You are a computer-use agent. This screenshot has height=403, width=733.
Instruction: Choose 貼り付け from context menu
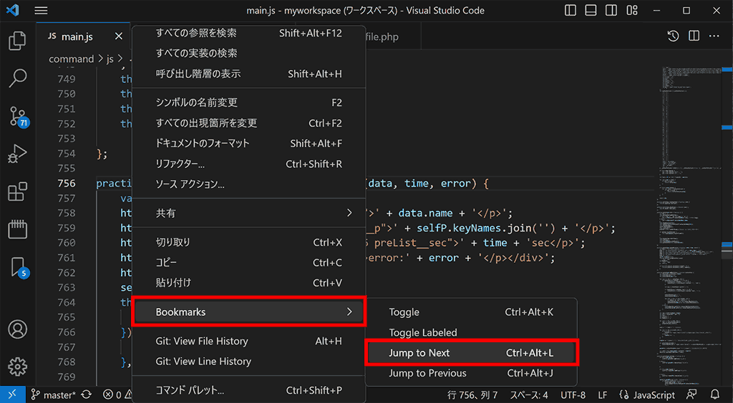[x=248, y=283]
